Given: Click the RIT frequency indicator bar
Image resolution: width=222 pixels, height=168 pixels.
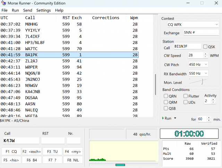Looking at the screenshot, I should click(120, 165).
